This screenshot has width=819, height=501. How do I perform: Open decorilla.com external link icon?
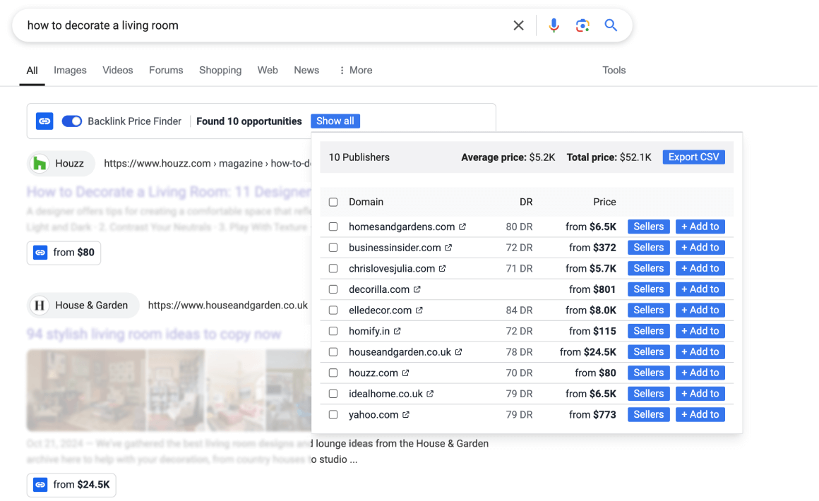(417, 289)
